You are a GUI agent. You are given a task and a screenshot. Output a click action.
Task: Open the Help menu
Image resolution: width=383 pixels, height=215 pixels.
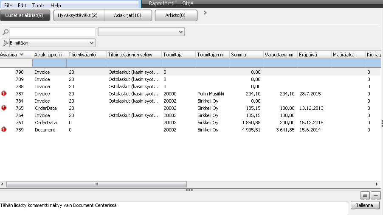56,5
